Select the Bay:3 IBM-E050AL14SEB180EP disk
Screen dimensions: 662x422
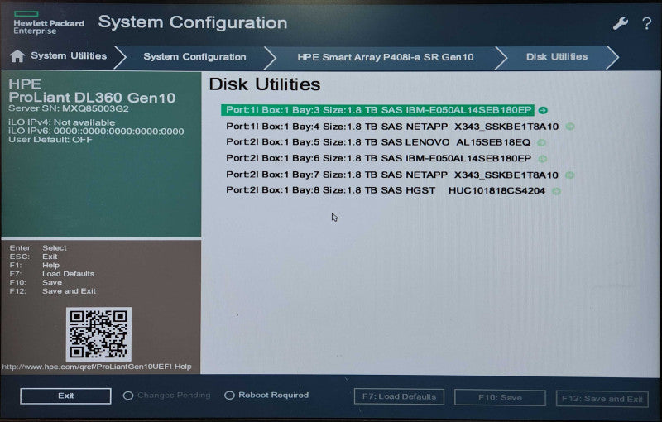click(378, 110)
